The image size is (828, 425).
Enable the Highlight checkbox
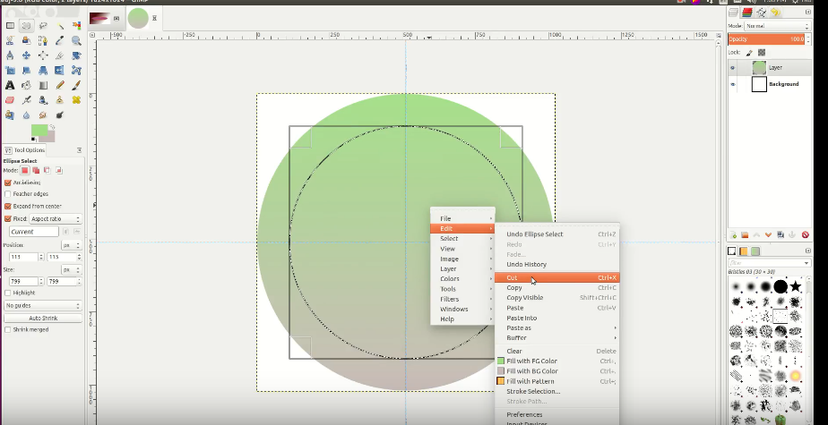(x=7, y=293)
